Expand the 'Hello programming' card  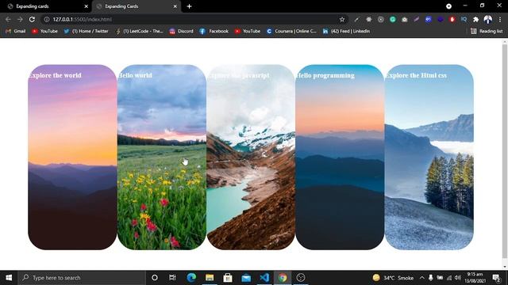click(340, 158)
